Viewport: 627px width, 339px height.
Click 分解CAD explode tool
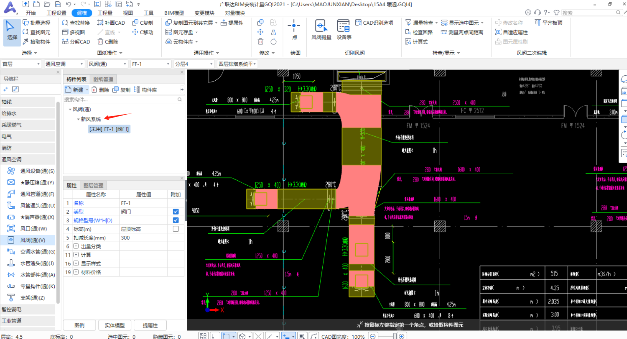click(x=76, y=42)
